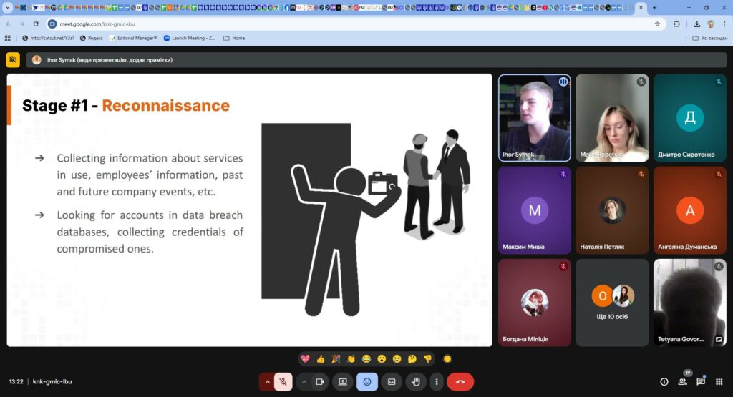733x397 pixels.
Task: Open meeting details info icon
Action: point(664,382)
